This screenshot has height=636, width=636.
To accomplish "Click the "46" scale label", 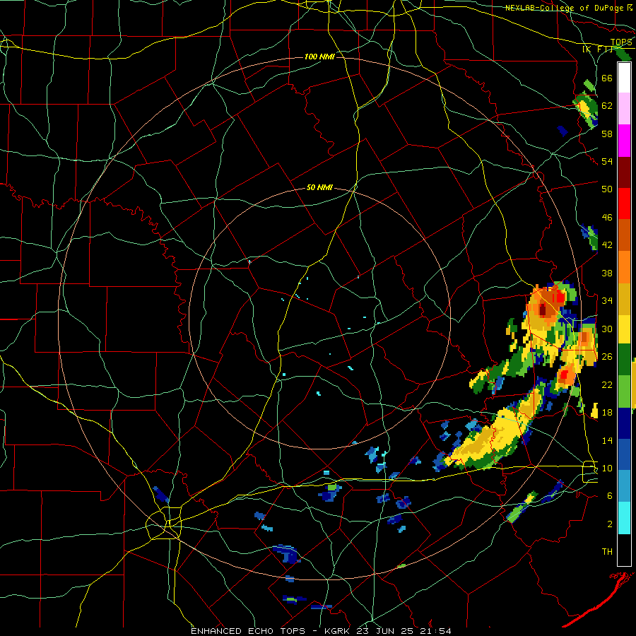I will point(607,218).
